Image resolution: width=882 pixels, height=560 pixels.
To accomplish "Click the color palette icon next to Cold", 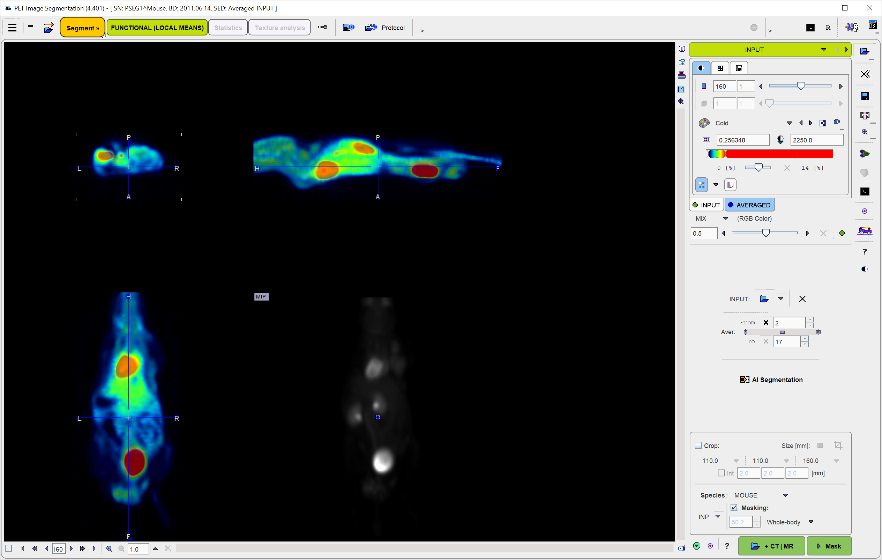I will click(x=704, y=123).
